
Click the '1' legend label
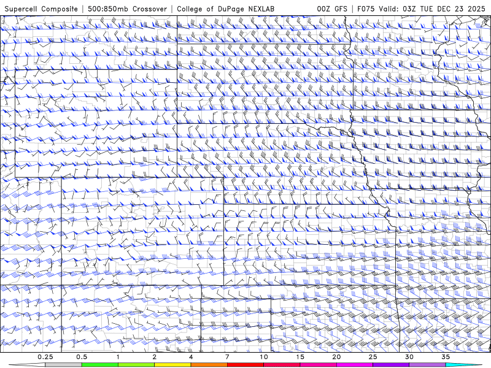[118, 357]
